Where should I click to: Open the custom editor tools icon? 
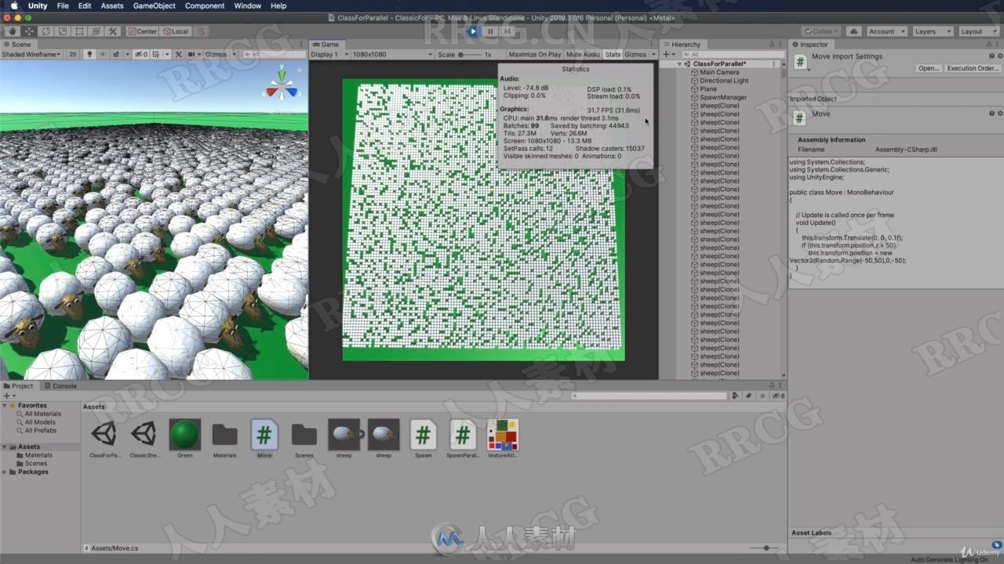point(112,31)
